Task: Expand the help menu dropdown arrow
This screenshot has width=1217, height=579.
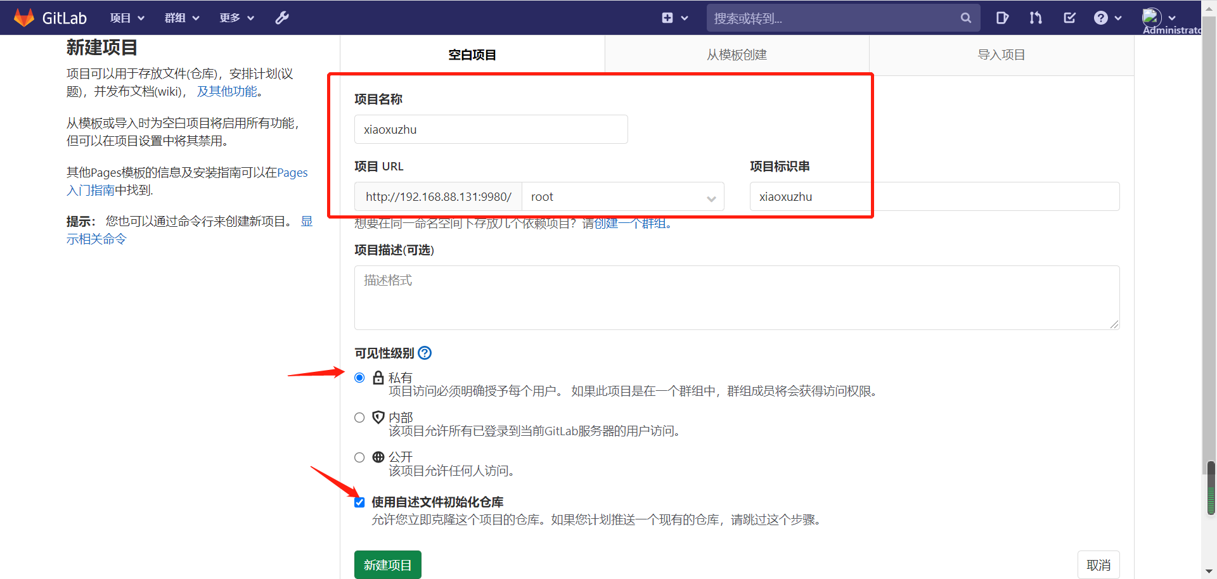Action: 1118,18
